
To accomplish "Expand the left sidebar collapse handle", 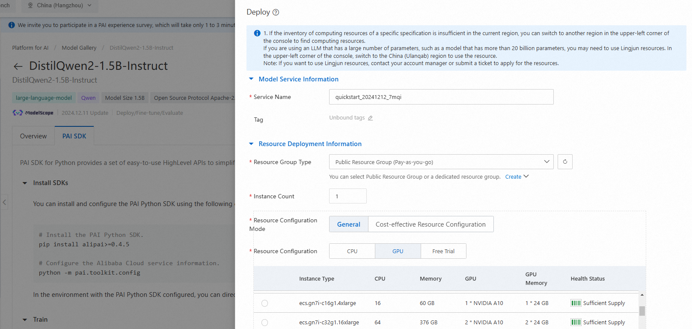I will [4, 202].
